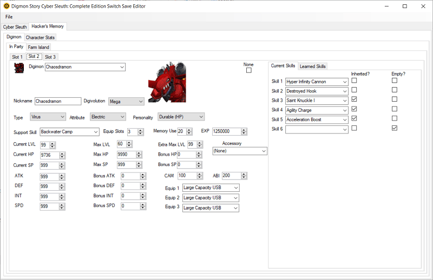Switch to the Cyber Sleuth tab
Image resolution: width=433 pixels, height=280 pixels.
[x=15, y=27]
